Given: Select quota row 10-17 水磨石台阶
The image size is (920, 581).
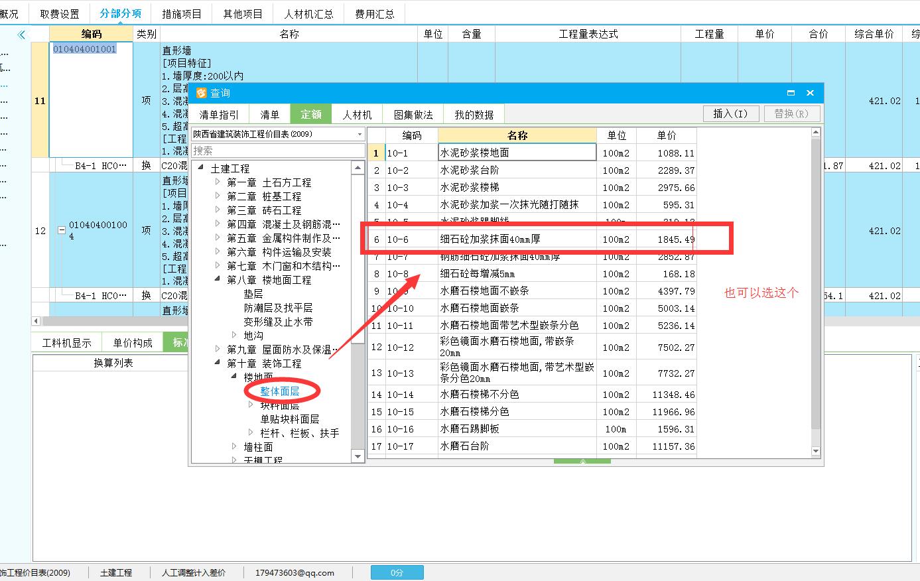Looking at the screenshot, I should click(533, 446).
